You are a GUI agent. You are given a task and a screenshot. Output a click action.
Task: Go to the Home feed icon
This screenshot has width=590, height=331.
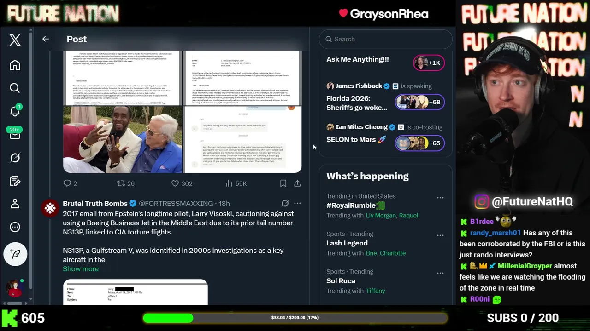coord(15,65)
